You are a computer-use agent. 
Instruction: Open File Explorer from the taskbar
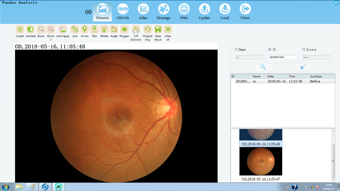coord(19,187)
